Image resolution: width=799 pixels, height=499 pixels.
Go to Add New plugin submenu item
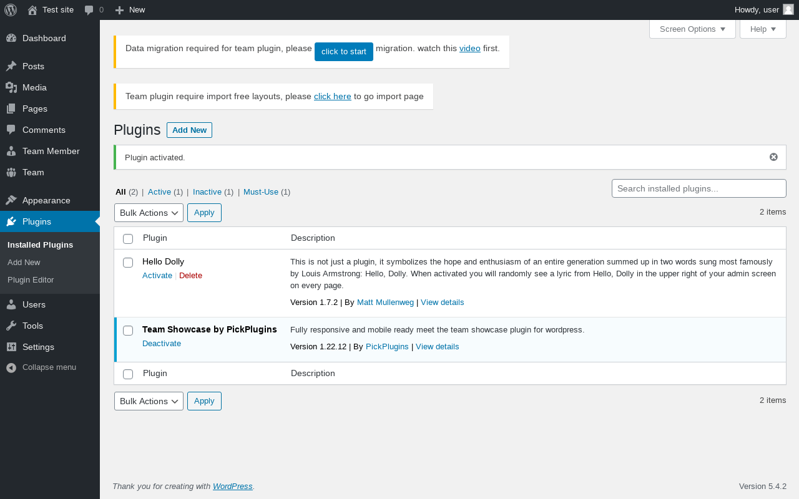tap(24, 263)
